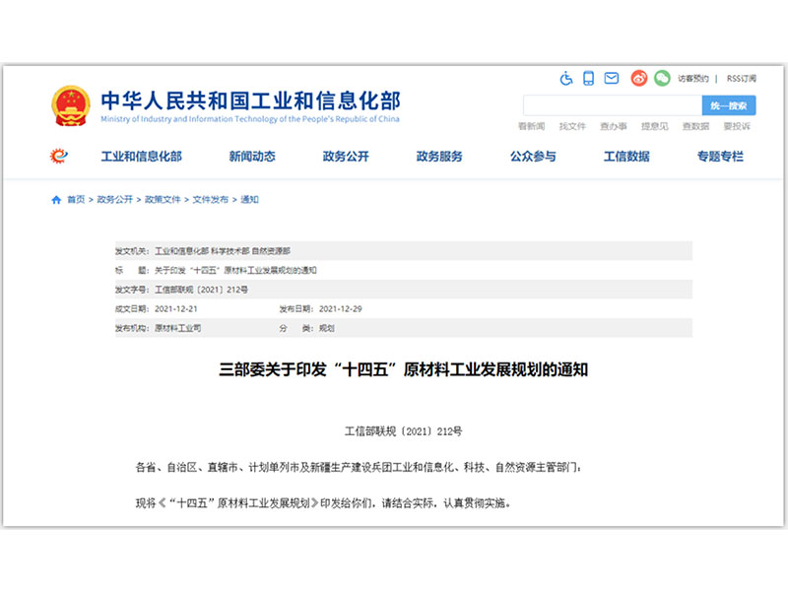The image size is (788, 591).
Task: Click the centered document number below headline
Action: pyautogui.click(x=403, y=431)
